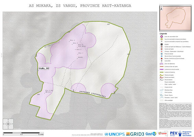Click the Chemin de fer legend text
The image size is (194, 137).
(169, 87)
